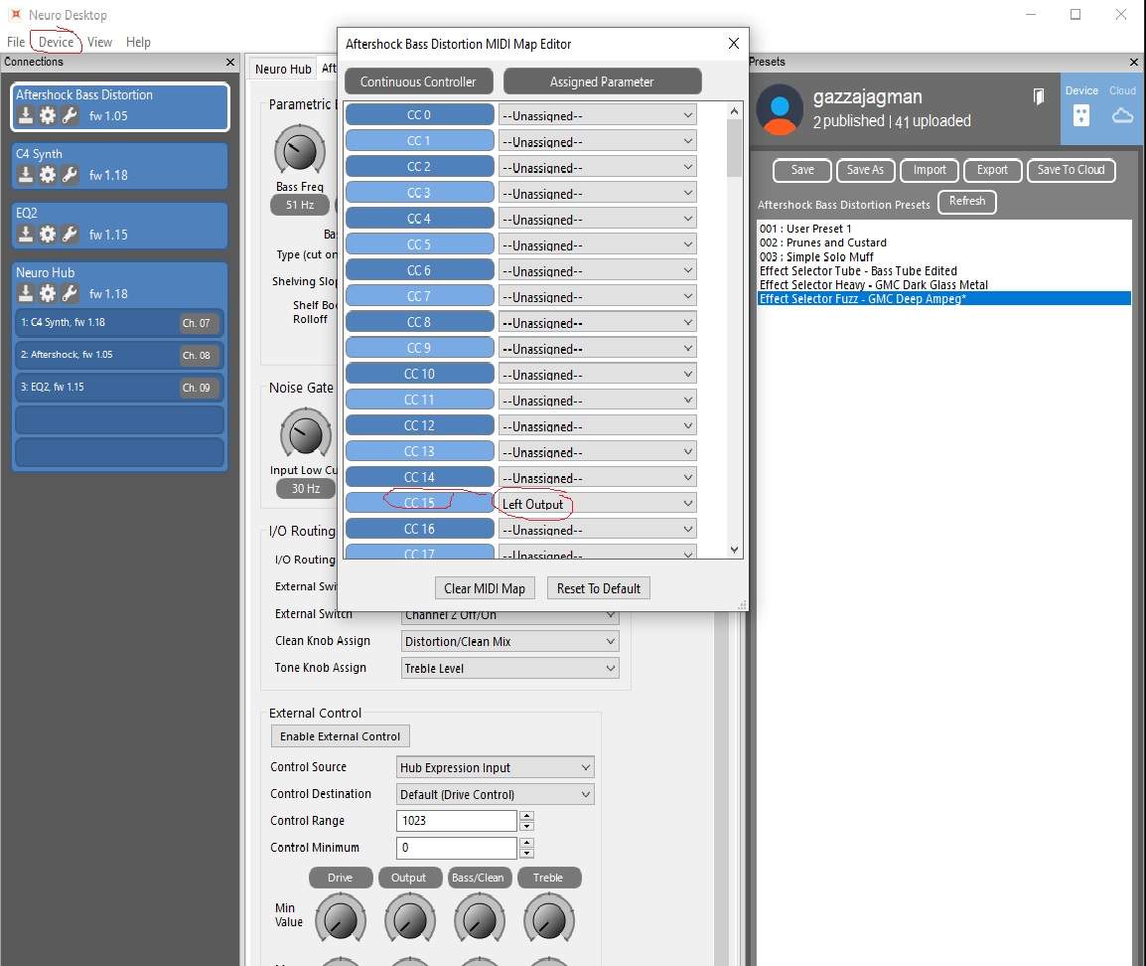Decrease Control Minimum with down stepper

tap(526, 854)
